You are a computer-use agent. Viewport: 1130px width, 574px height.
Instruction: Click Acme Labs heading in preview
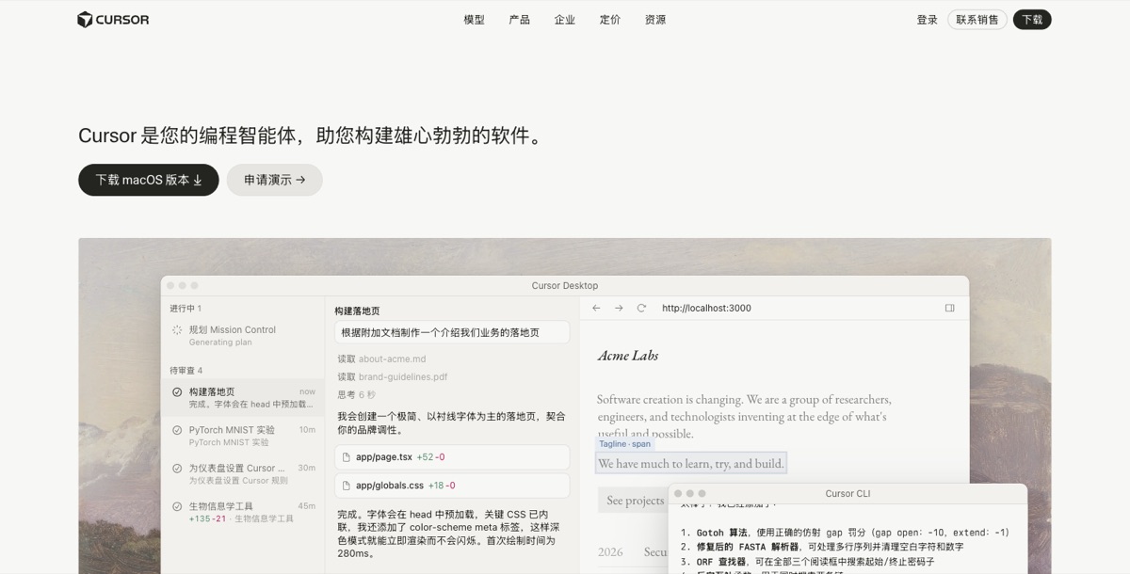coord(628,356)
